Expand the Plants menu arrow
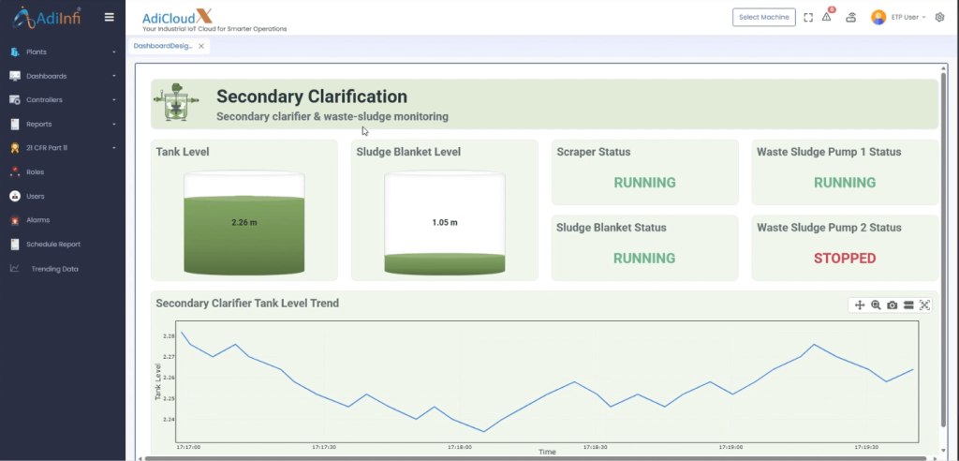 coord(113,52)
